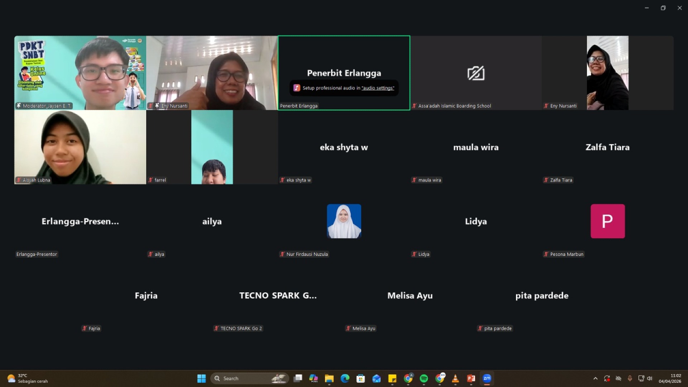Click Pesona Marbun's pink P avatar
Viewport: 688px width, 387px height.
[x=607, y=221]
